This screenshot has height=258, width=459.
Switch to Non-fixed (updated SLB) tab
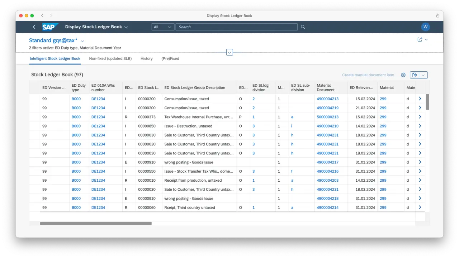[110, 58]
